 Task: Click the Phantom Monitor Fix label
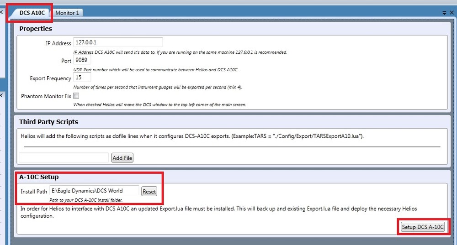click(x=46, y=96)
